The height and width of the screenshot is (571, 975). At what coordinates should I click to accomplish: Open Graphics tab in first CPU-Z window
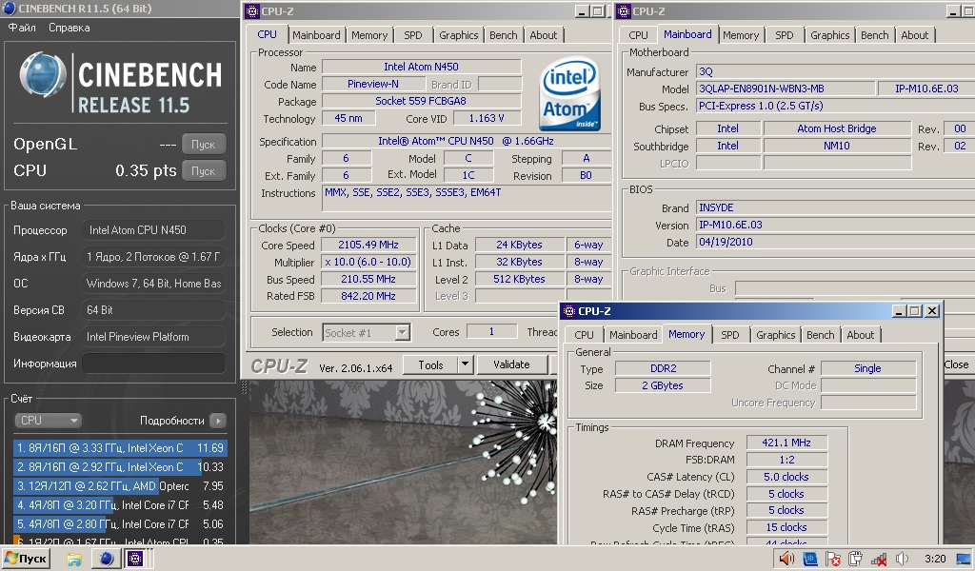(x=459, y=35)
